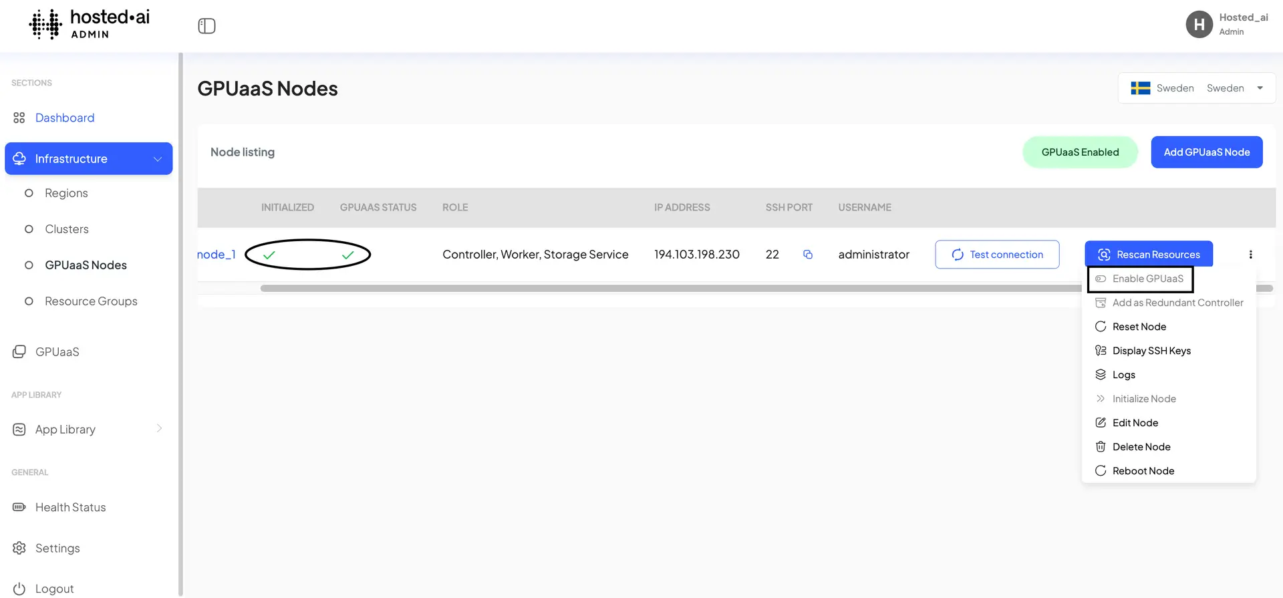Screen dimensions: 1283x598
Task: Click the Dashboard grid icon
Action: pos(19,118)
